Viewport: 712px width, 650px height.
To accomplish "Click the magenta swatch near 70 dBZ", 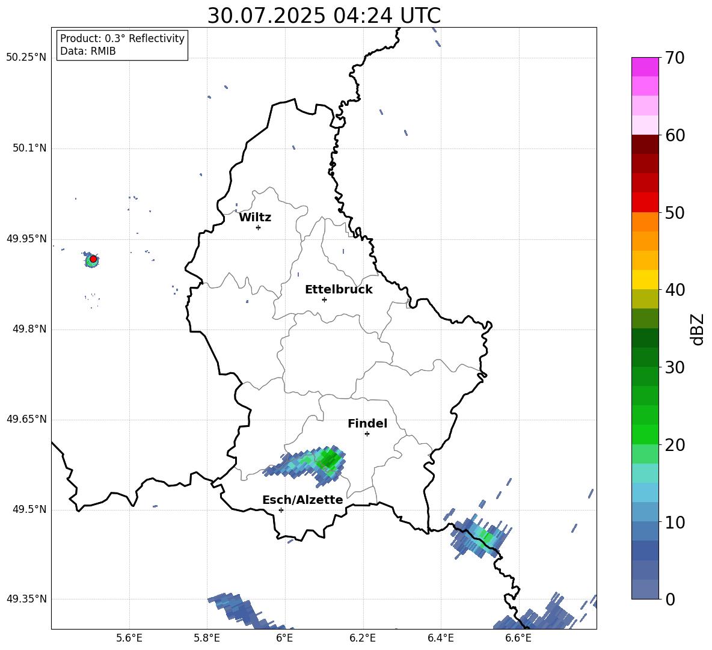I will [645, 67].
